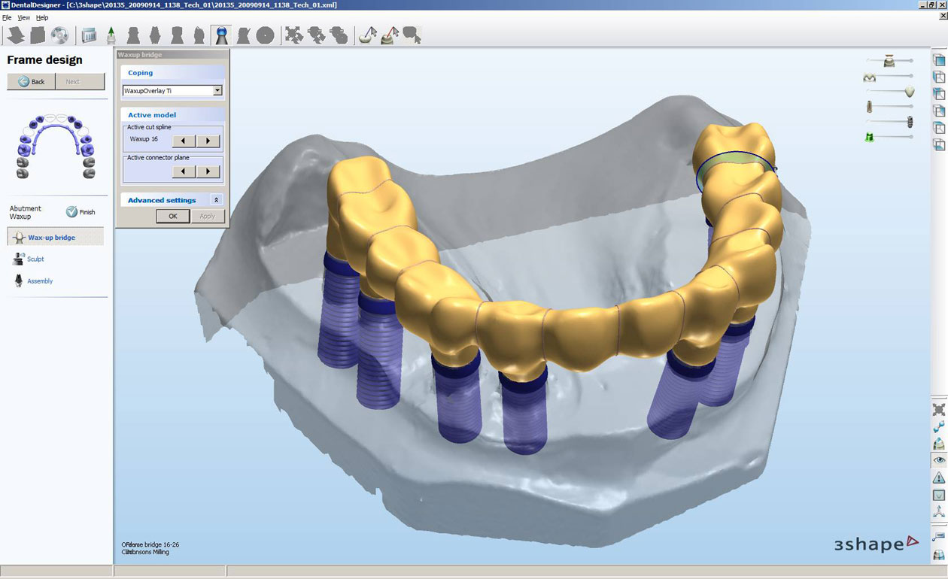Click the blue-line cursor measuring tool icon
948x579 pixels.
coord(368,35)
